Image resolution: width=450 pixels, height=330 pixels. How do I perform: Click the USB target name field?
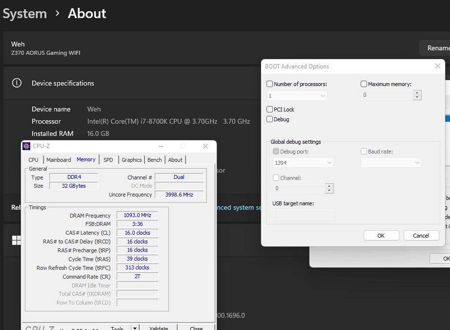click(x=303, y=214)
